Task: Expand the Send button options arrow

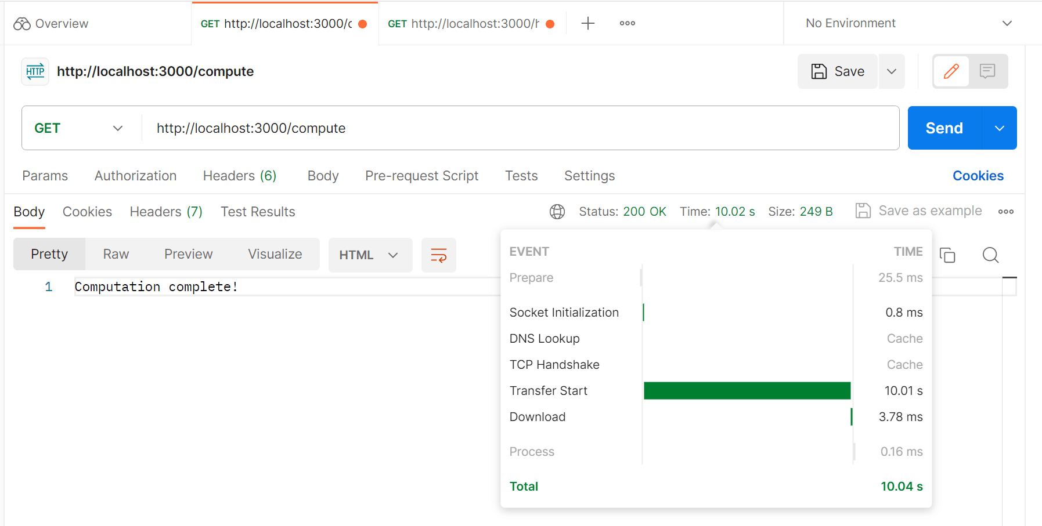Action: point(999,128)
